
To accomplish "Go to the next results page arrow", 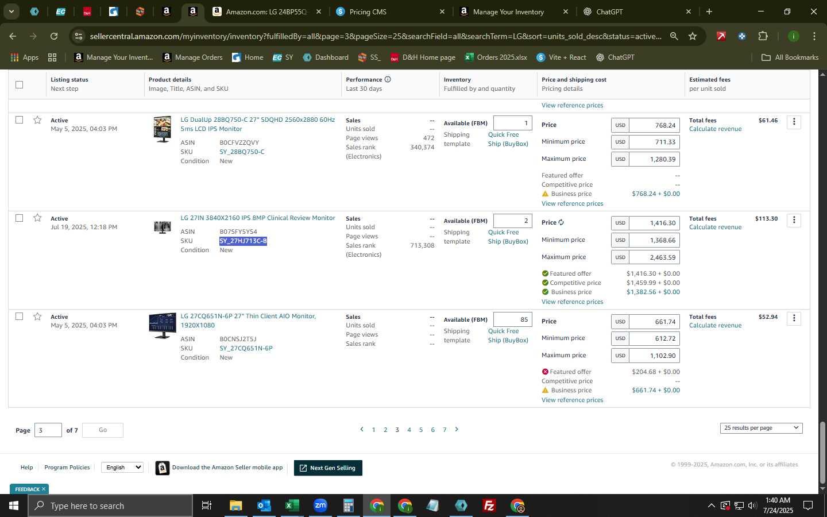I will pyautogui.click(x=457, y=429).
